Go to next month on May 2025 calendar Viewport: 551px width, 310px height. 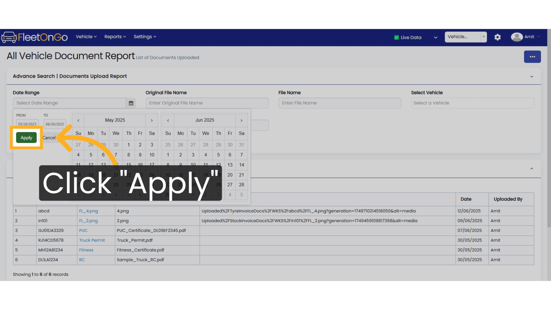[152, 120]
